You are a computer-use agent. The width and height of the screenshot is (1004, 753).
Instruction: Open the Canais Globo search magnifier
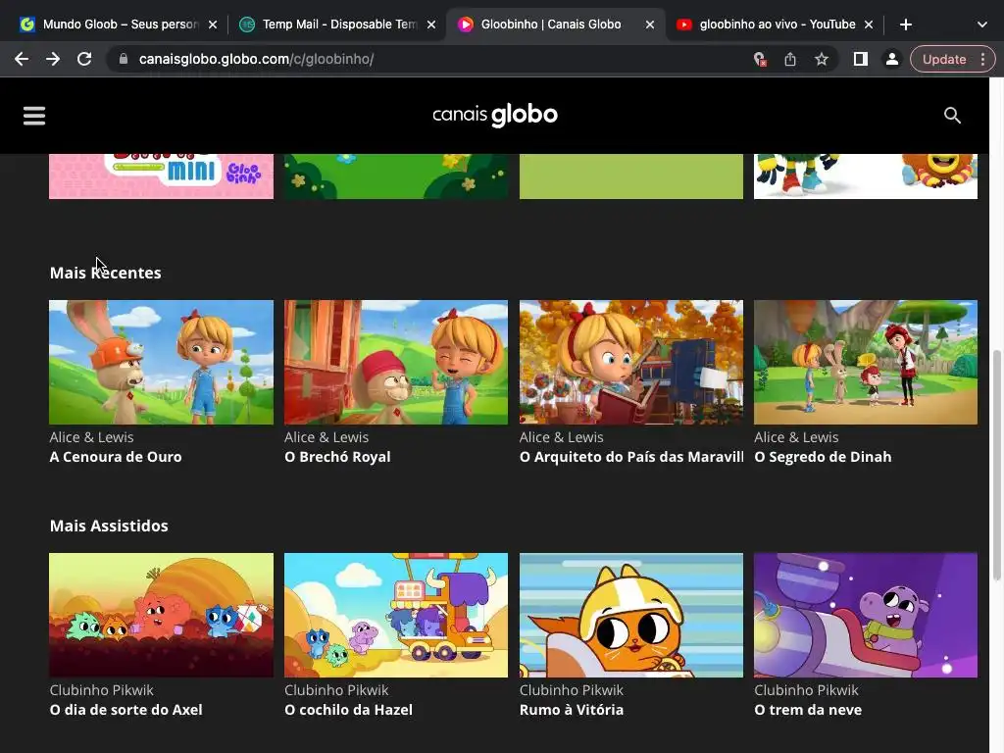[x=952, y=116]
